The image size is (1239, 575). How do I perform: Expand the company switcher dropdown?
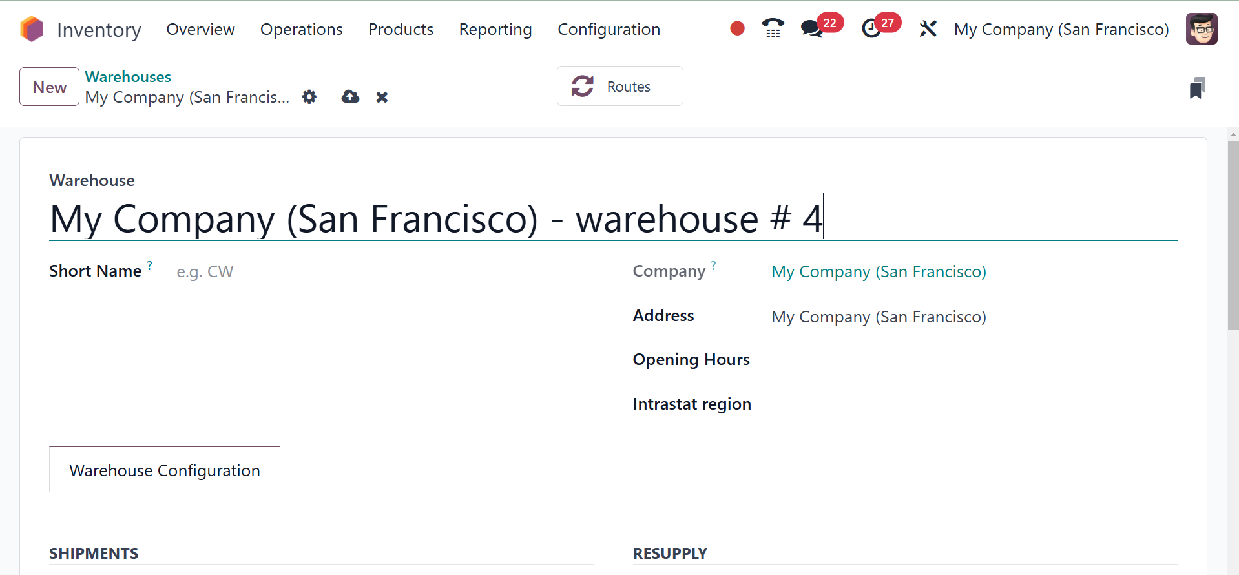pos(1061,29)
